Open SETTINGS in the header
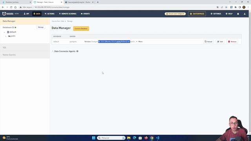The height and width of the screenshot is (141, 251). (x=216, y=14)
